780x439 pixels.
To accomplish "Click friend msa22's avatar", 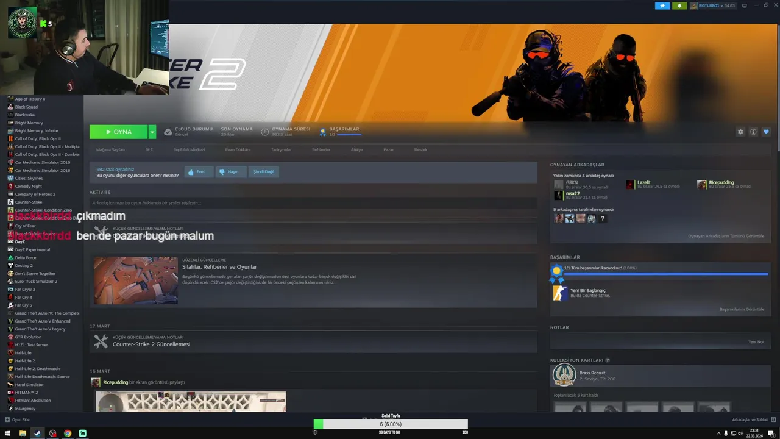I will click(x=558, y=195).
